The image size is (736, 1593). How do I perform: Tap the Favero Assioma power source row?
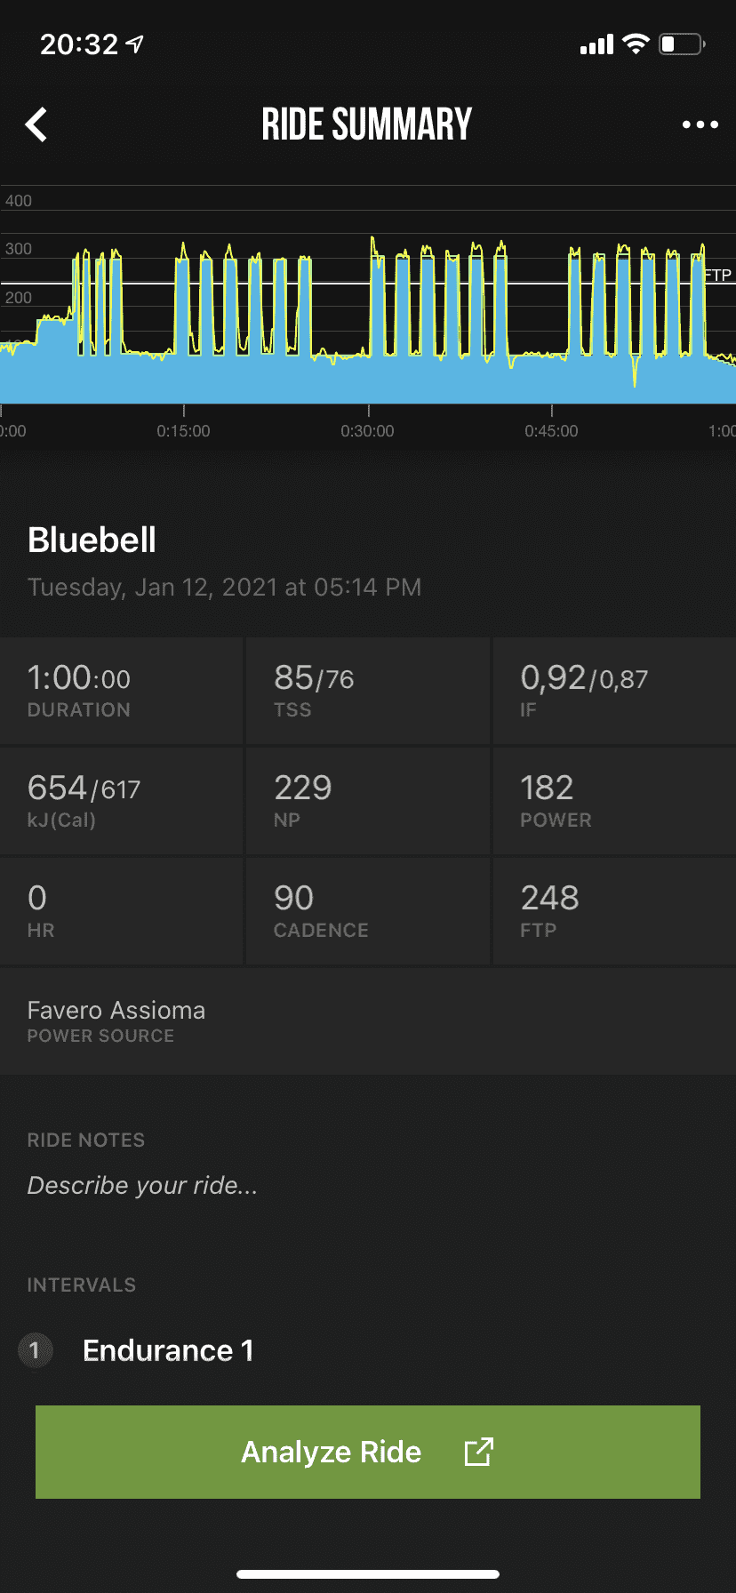(368, 1021)
